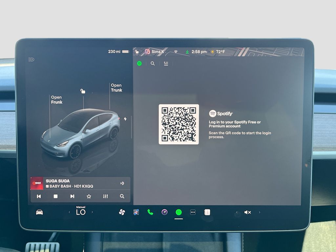This screenshot has height=252, width=336.
Task: Show all apps with three-dots icon
Action: click(193, 212)
